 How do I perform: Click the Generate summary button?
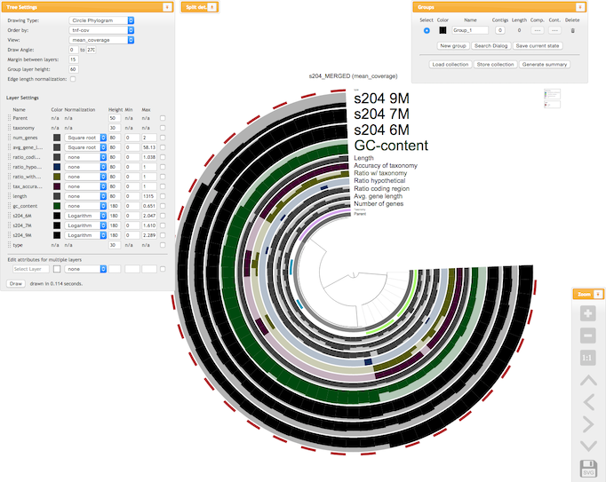(x=544, y=65)
